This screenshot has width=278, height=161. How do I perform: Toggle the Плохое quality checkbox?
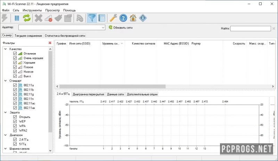(15, 67)
